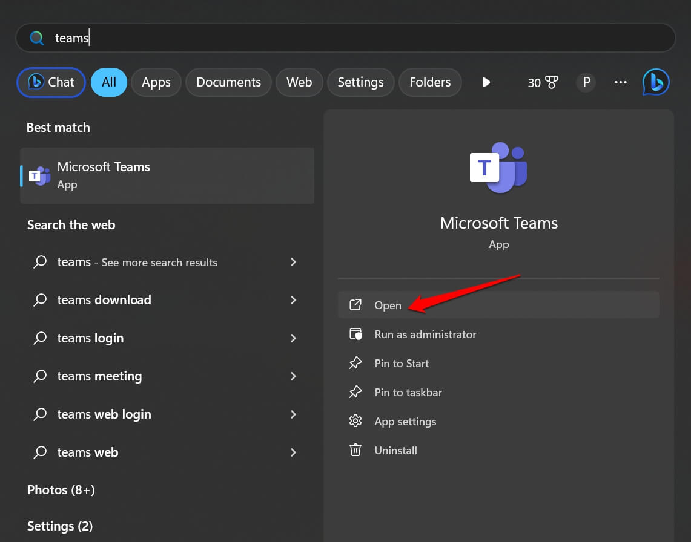Viewport: 691px width, 542px height.
Task: Click search icon beside 'teams meeting'
Action: point(40,376)
